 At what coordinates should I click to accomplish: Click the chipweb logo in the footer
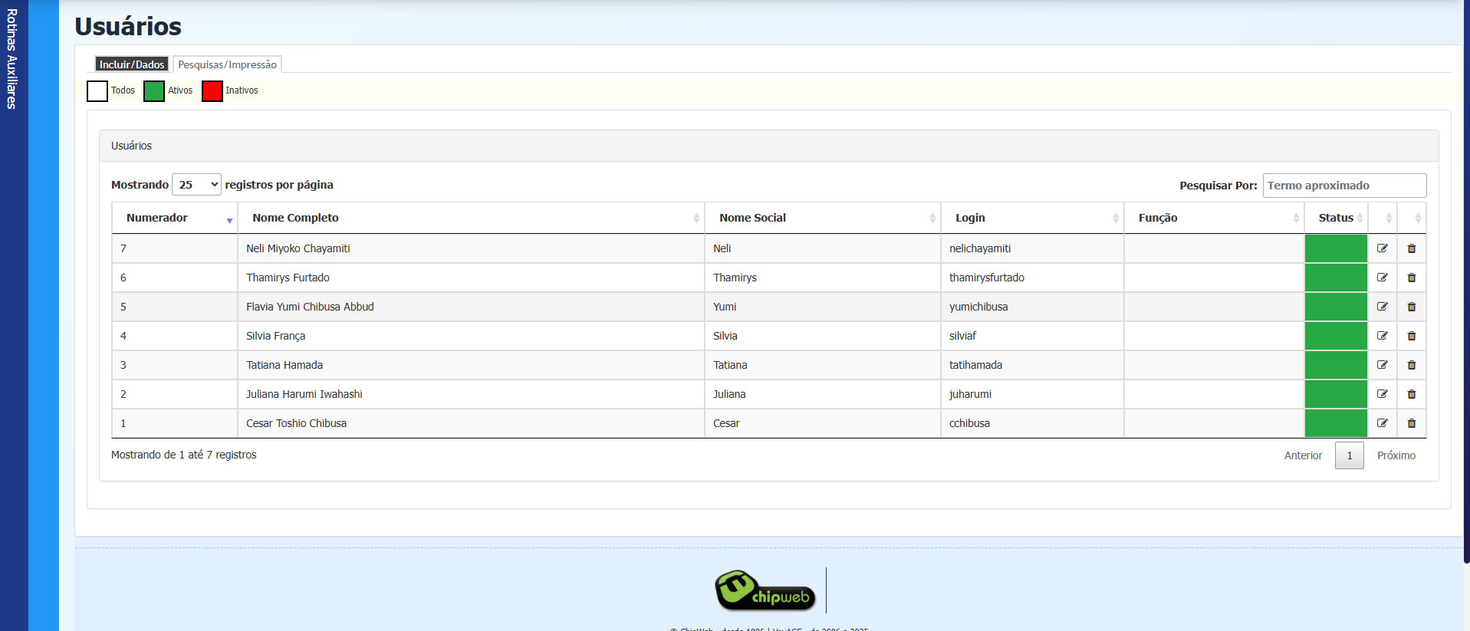coord(765,590)
